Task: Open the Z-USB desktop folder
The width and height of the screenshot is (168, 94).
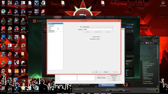Action: 103,3
